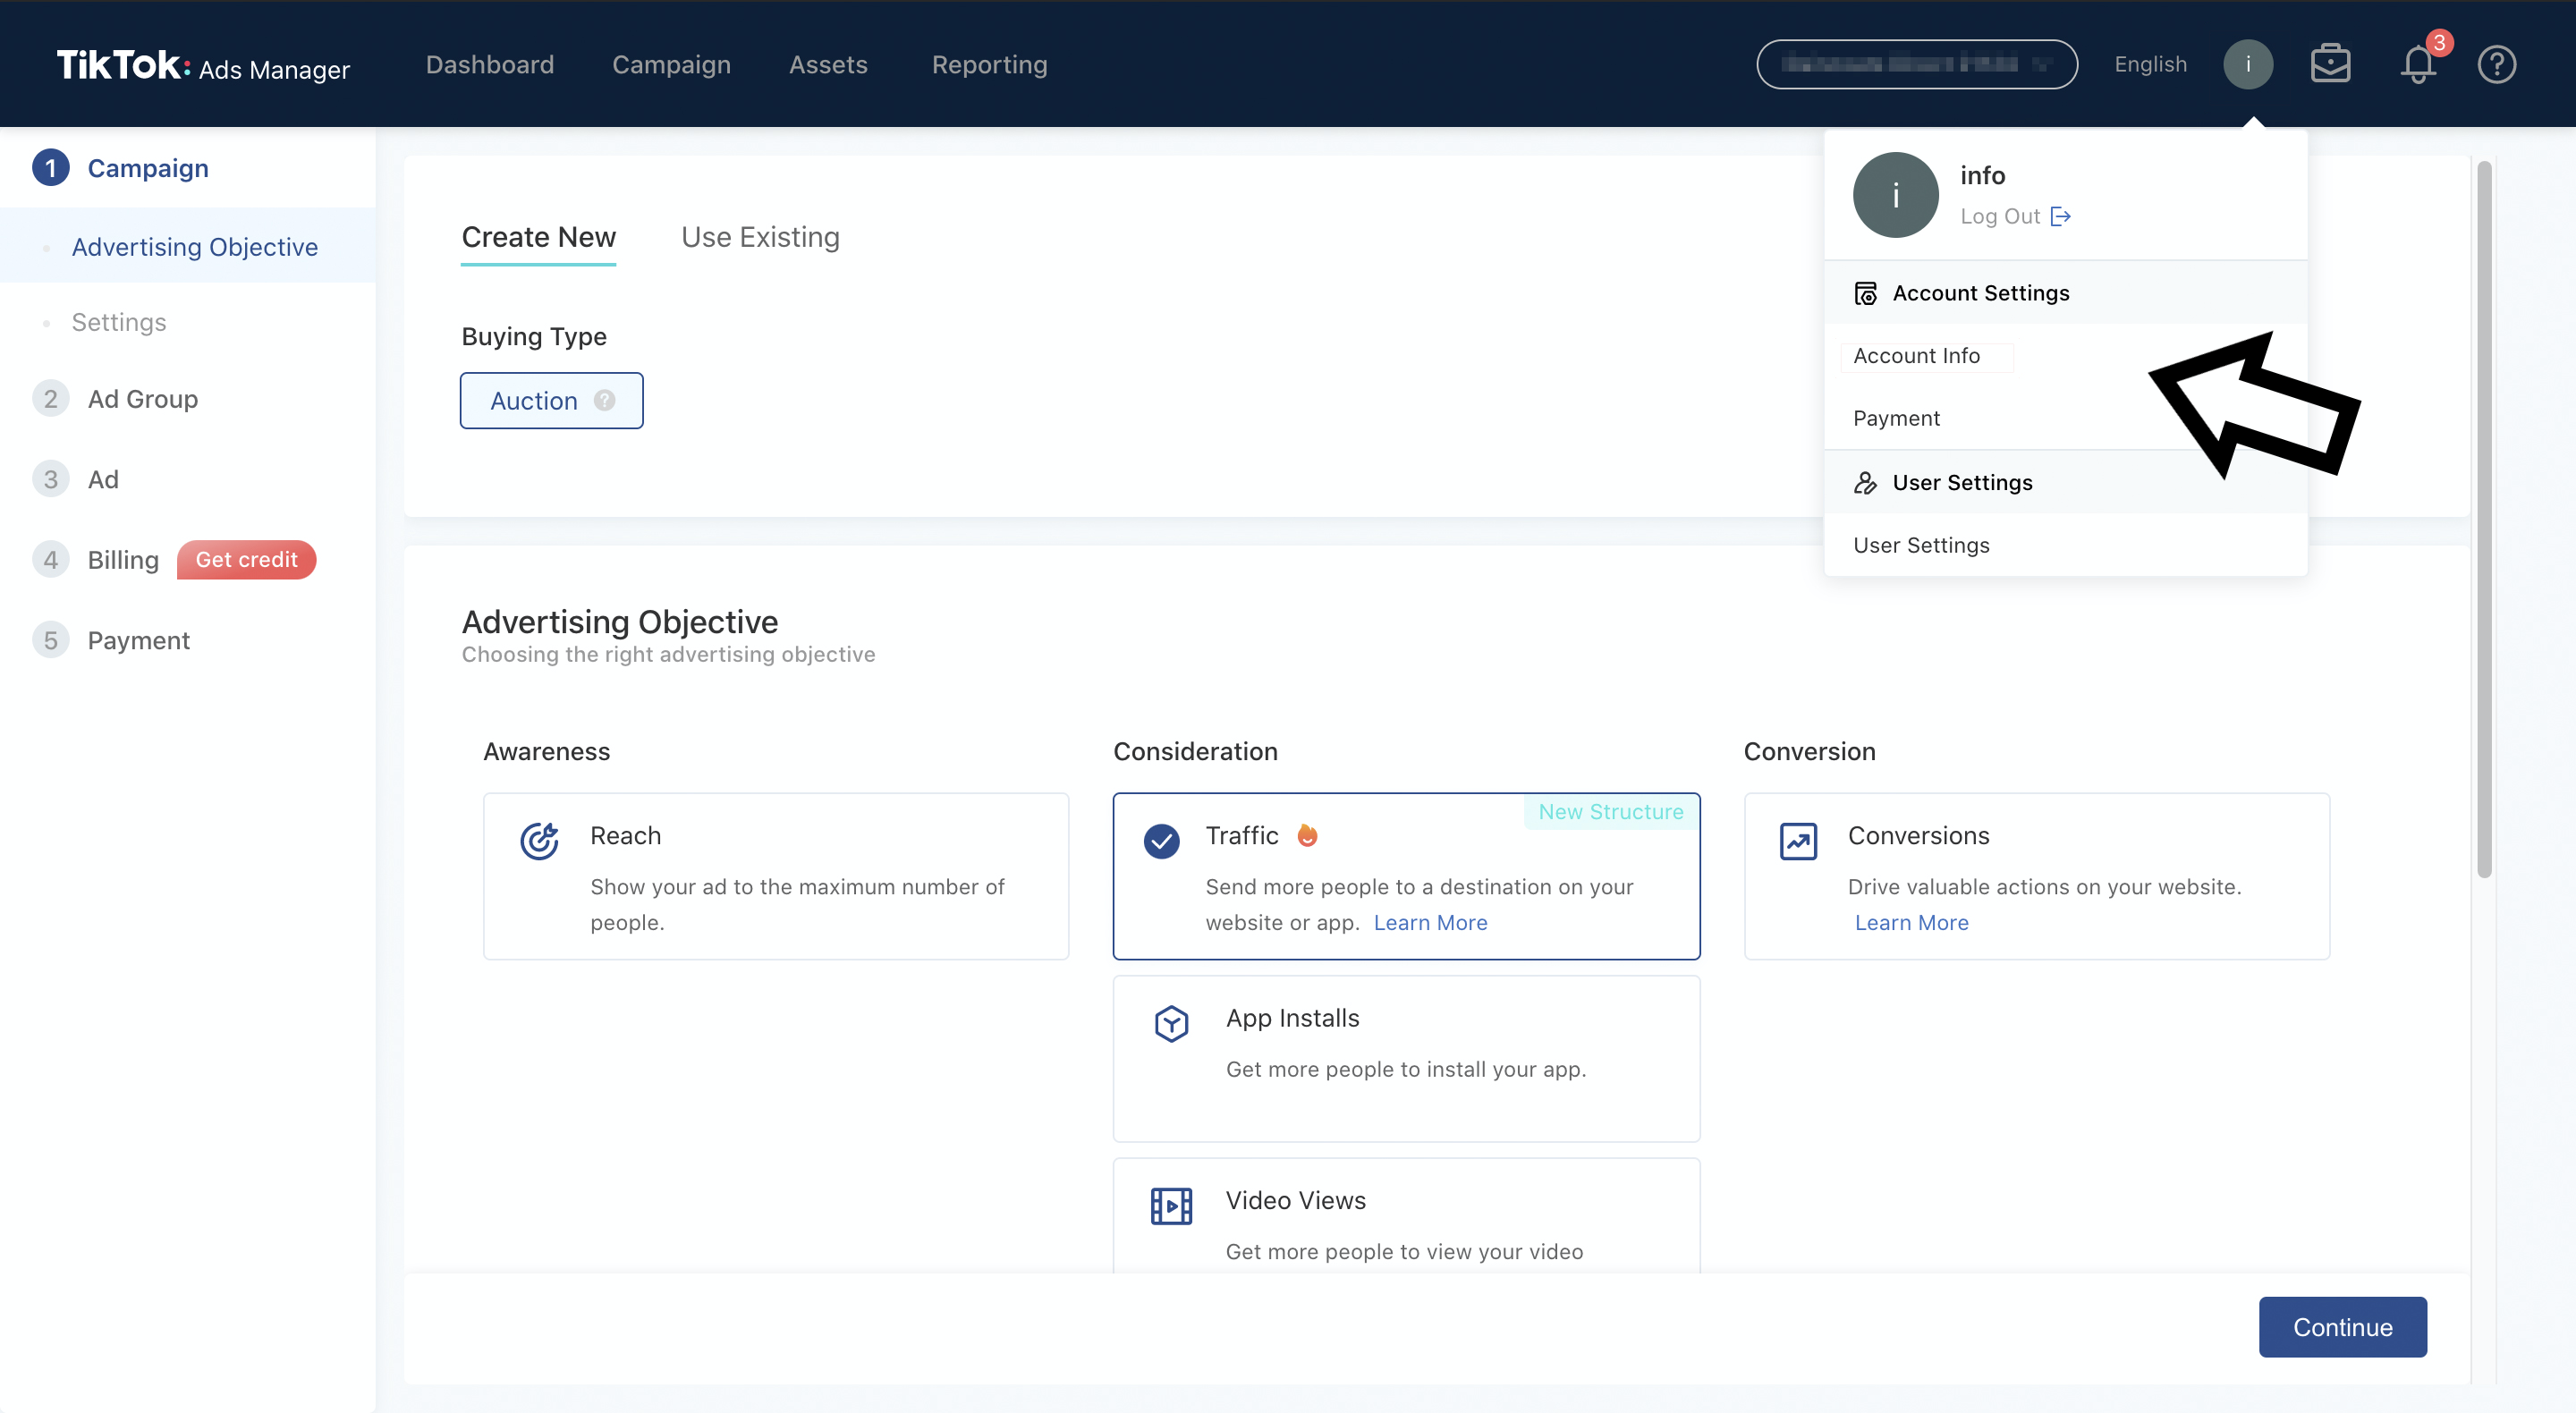Select the App Installs objective
Screen dimensions: 2576x1413
coord(1406,1058)
